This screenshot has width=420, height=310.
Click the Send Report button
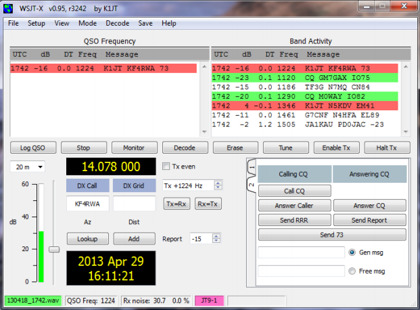370,220
